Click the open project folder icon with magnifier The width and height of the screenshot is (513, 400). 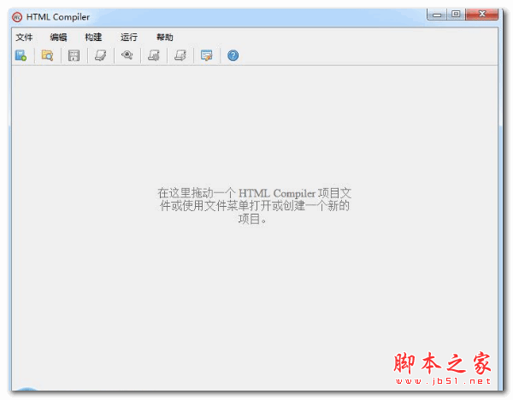[x=47, y=56]
